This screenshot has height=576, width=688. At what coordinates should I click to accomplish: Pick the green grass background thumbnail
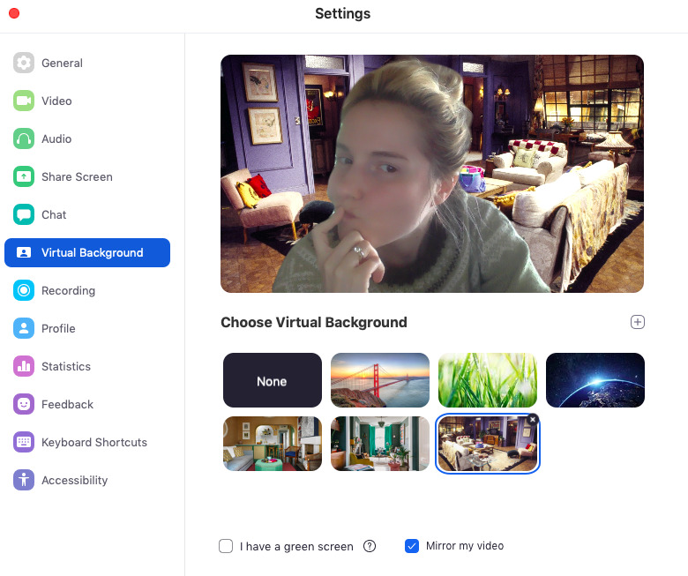488,381
